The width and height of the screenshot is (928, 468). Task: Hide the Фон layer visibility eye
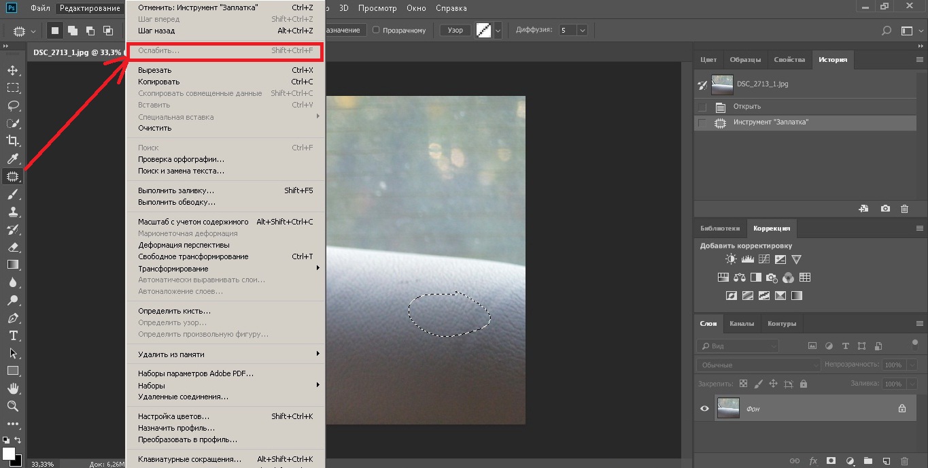pos(704,409)
